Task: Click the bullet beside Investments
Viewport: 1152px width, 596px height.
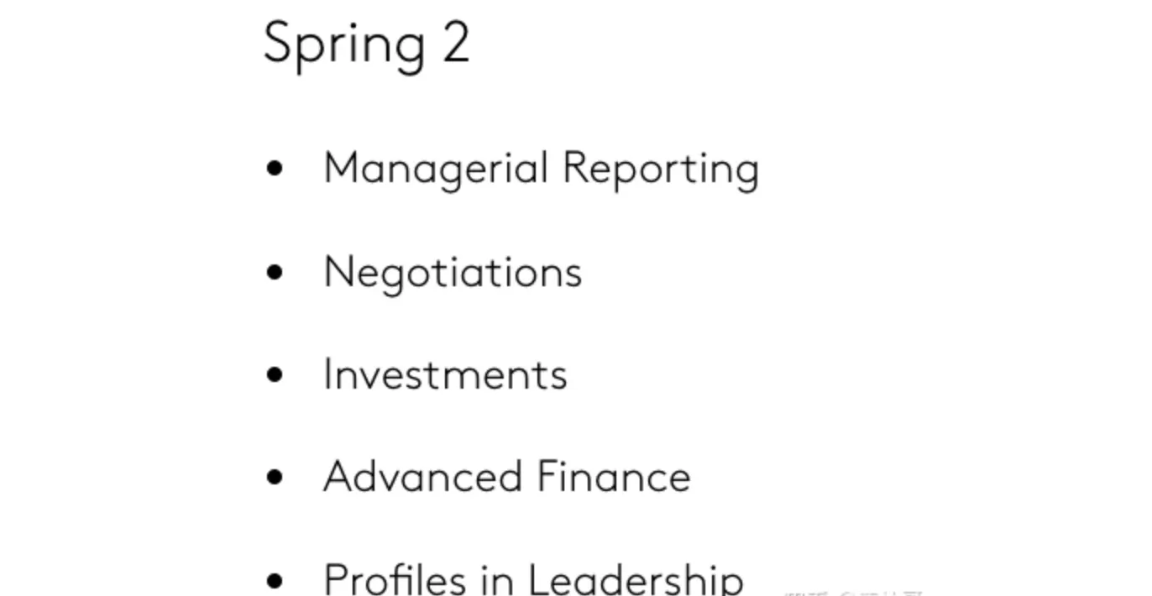Action: [275, 374]
